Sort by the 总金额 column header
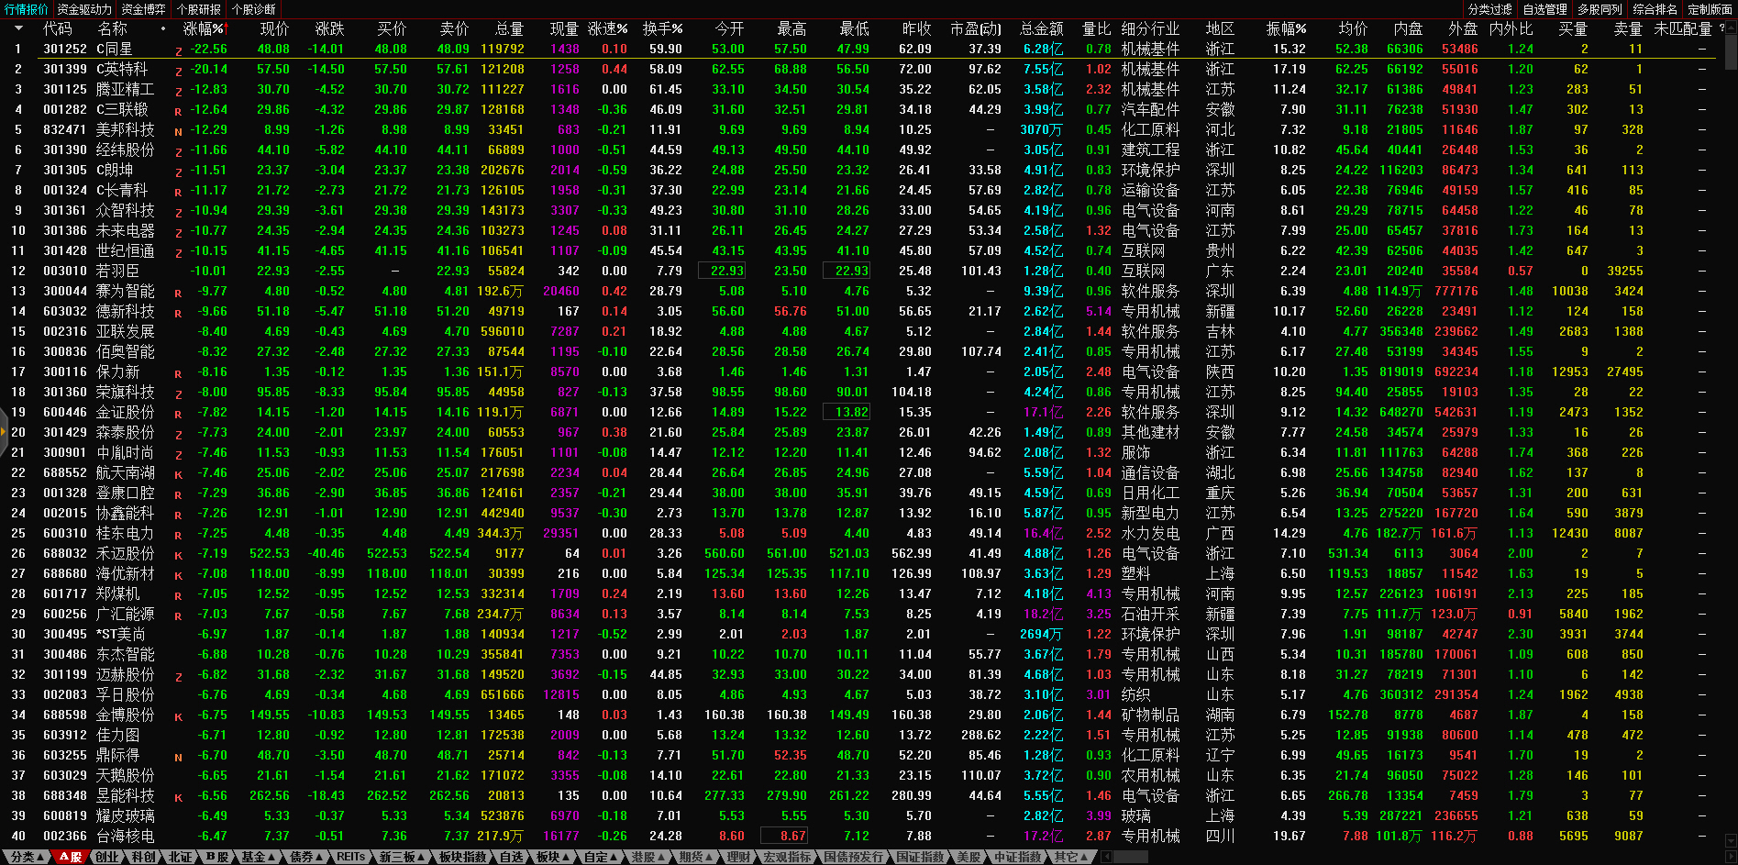Image resolution: width=1738 pixels, height=865 pixels. 1041,29
